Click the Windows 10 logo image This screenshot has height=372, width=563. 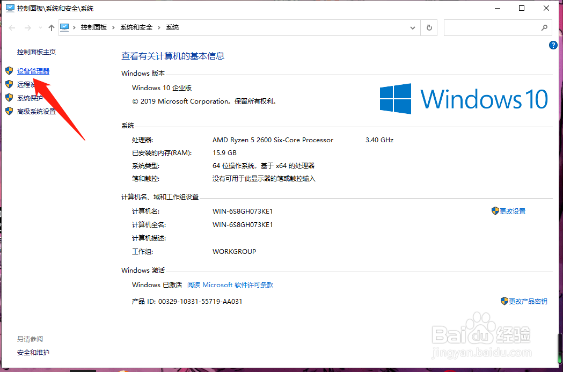[464, 99]
